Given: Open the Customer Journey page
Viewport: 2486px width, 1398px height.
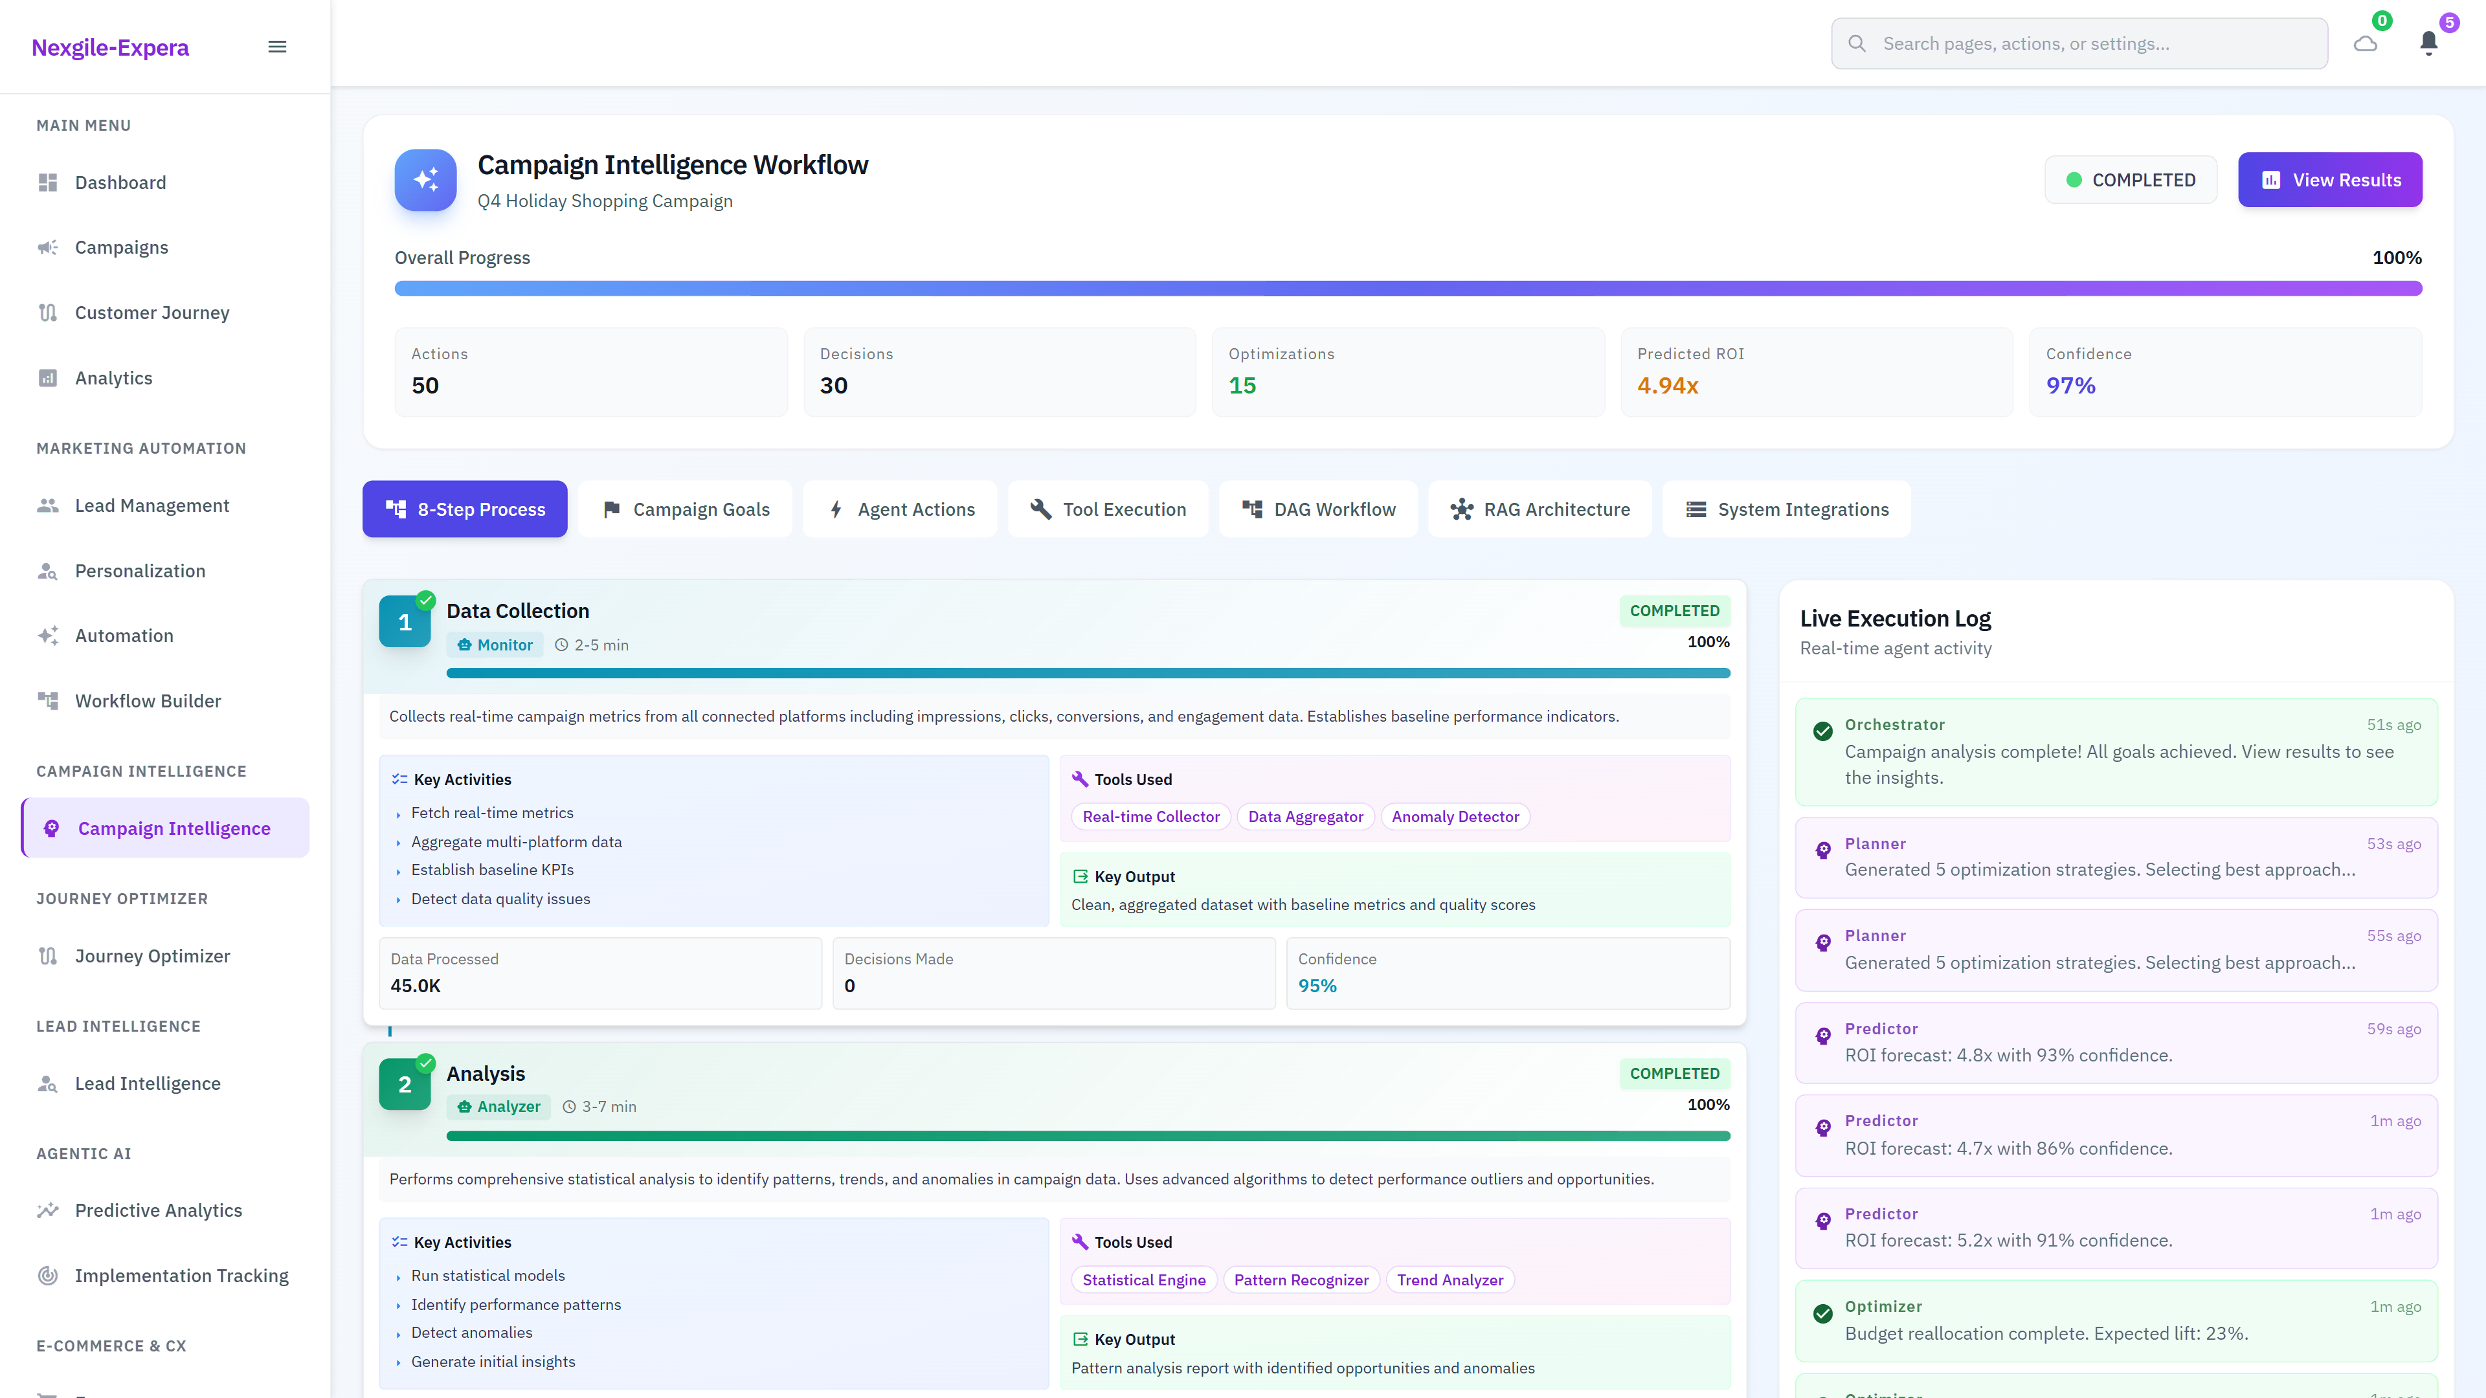Looking at the screenshot, I should [x=151, y=313].
